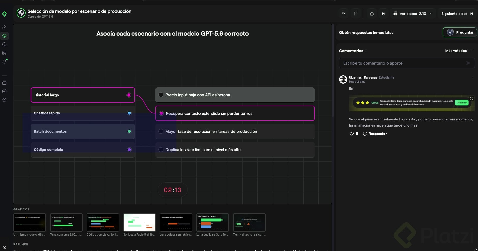Open thumbnail 'Un mismo modelo, 68x'
The image size is (478, 251).
[x=30, y=223]
